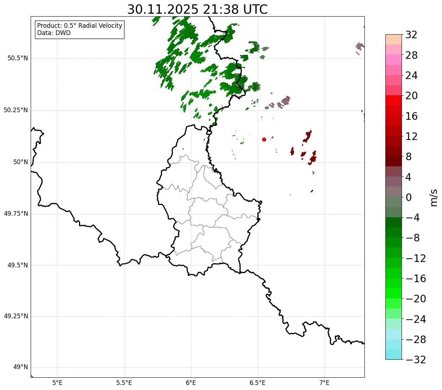Click the 50°N latitude label

click(x=21, y=162)
